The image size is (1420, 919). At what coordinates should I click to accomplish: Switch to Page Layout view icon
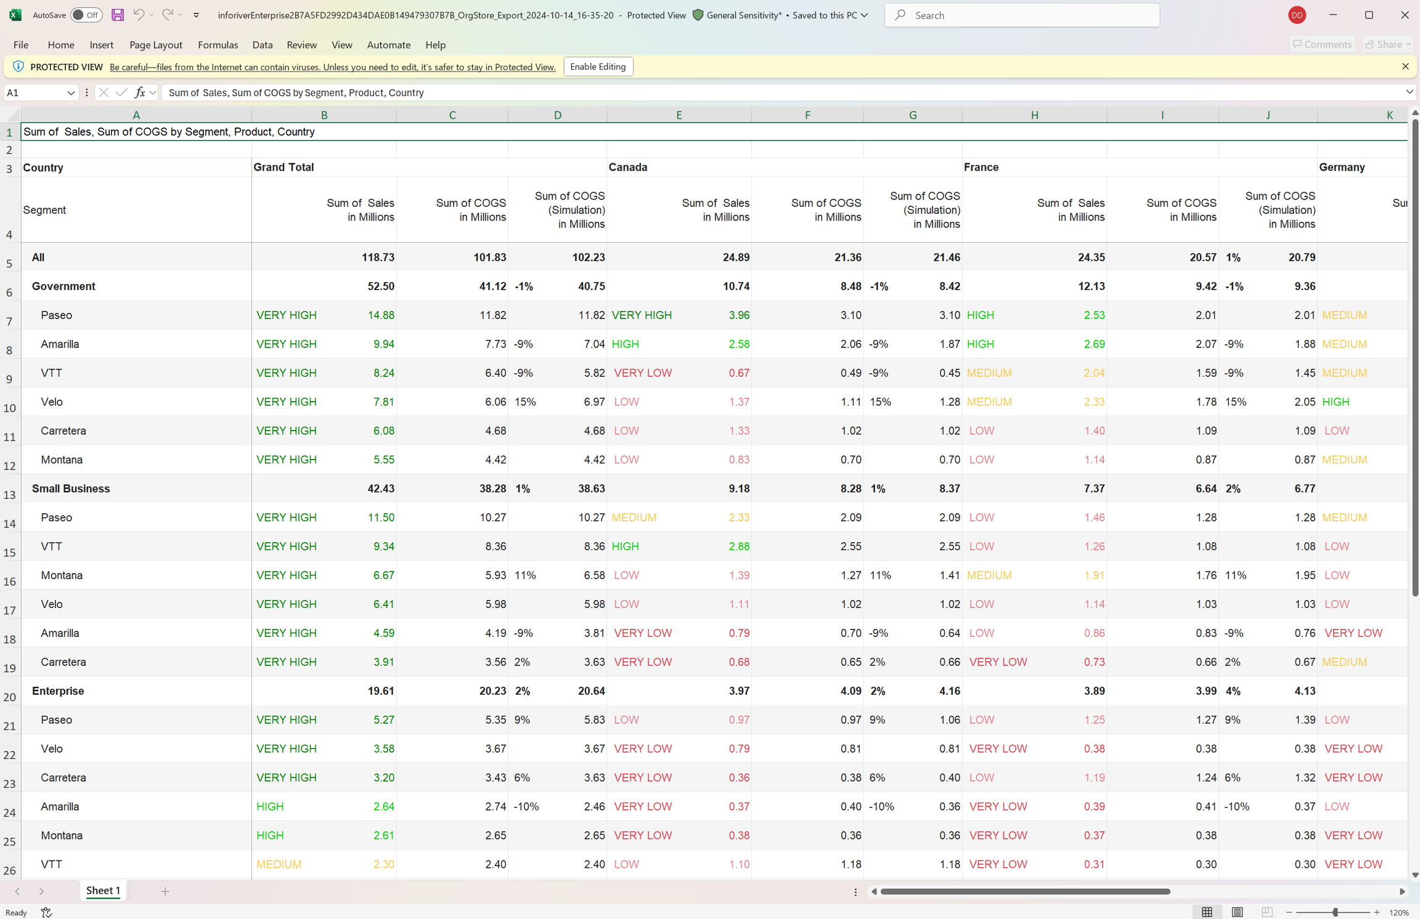point(1236,912)
